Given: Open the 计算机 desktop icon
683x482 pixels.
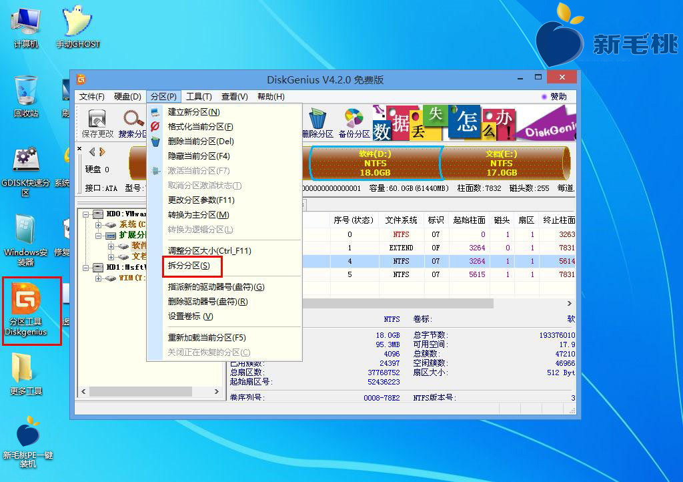Looking at the screenshot, I should (26, 27).
